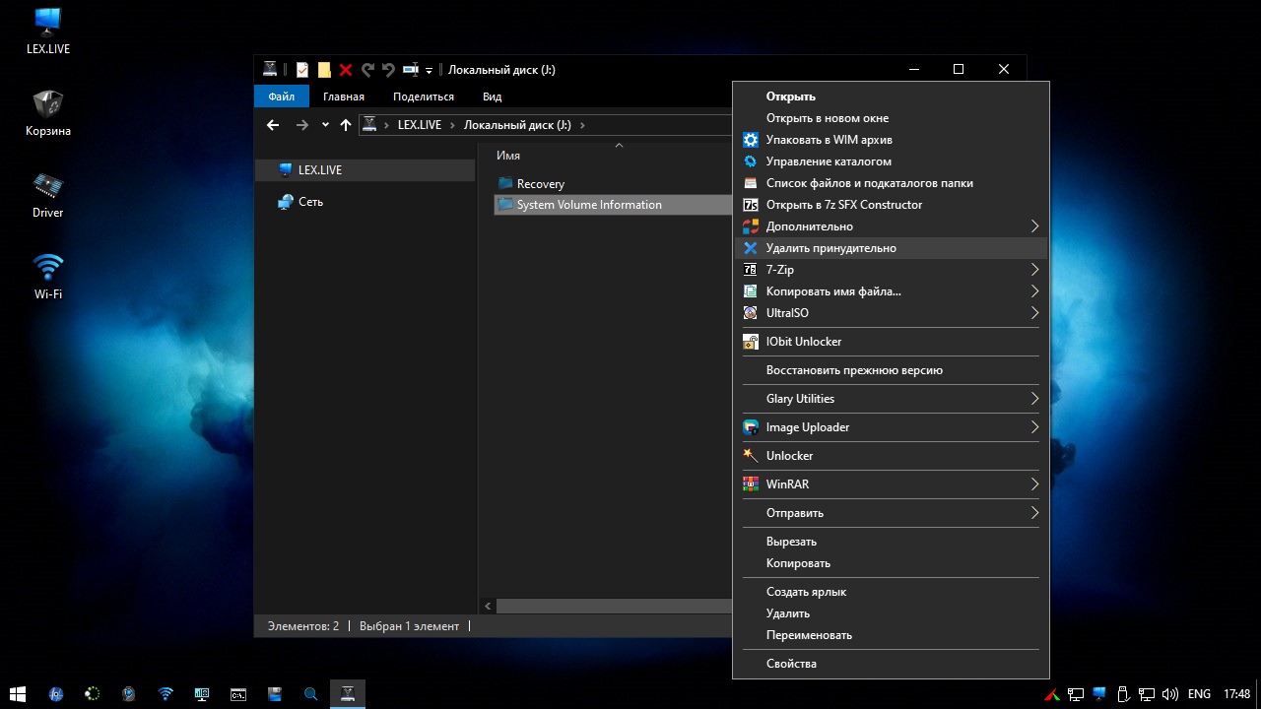Screen dimensions: 1261x709
Task: Open the quick access toolbar customize dropdown
Action: 430,71
